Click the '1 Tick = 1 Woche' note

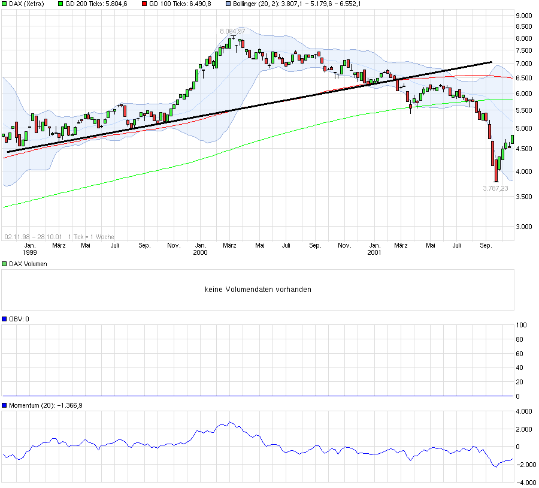click(91, 237)
